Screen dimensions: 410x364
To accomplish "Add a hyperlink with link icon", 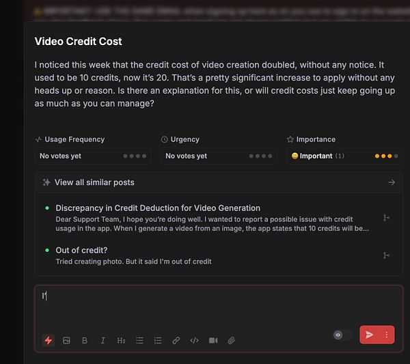I will (176, 340).
